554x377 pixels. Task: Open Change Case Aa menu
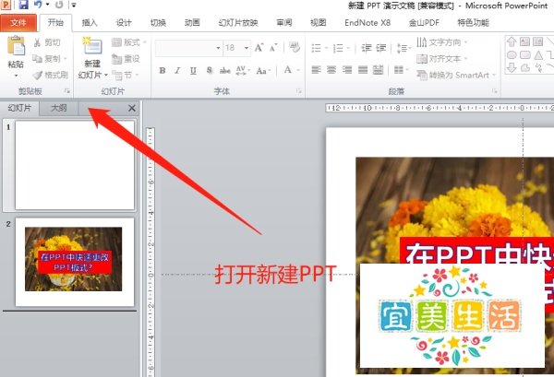tap(263, 71)
